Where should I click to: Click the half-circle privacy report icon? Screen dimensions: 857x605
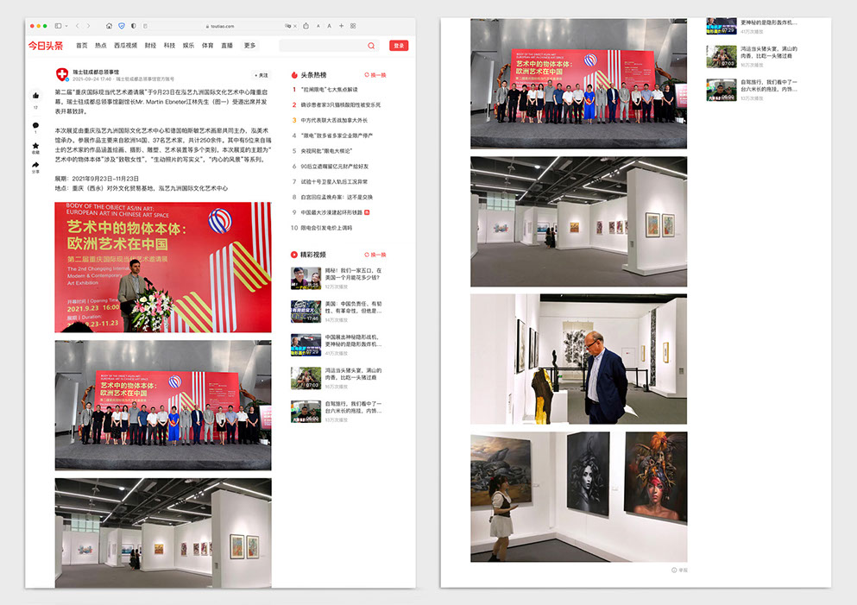(x=134, y=26)
